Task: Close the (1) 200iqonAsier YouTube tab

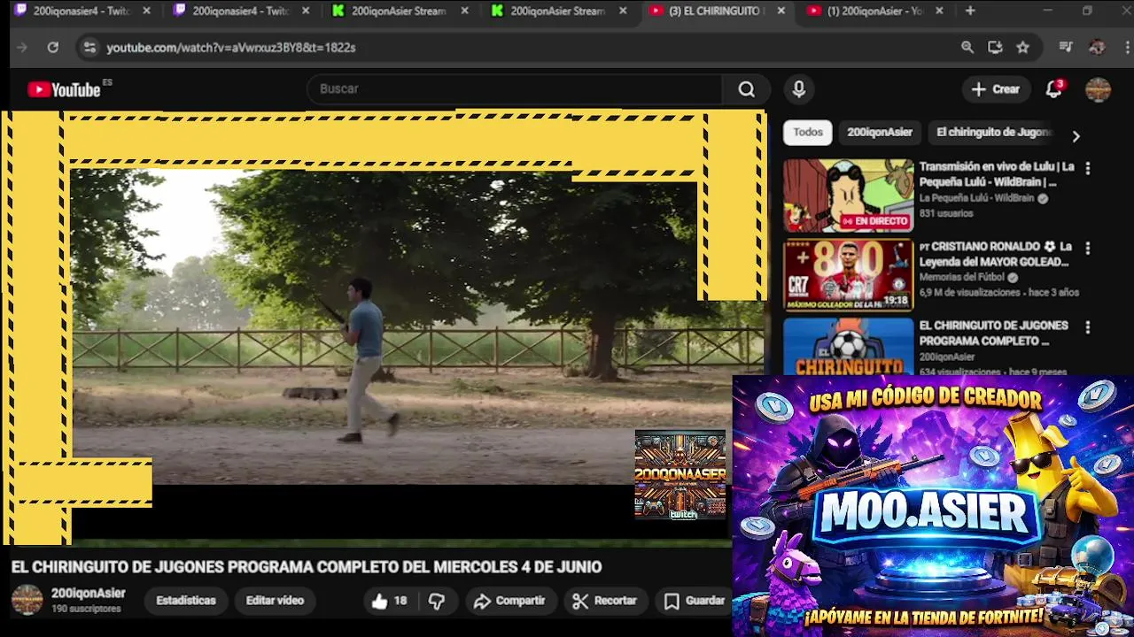Action: click(939, 11)
